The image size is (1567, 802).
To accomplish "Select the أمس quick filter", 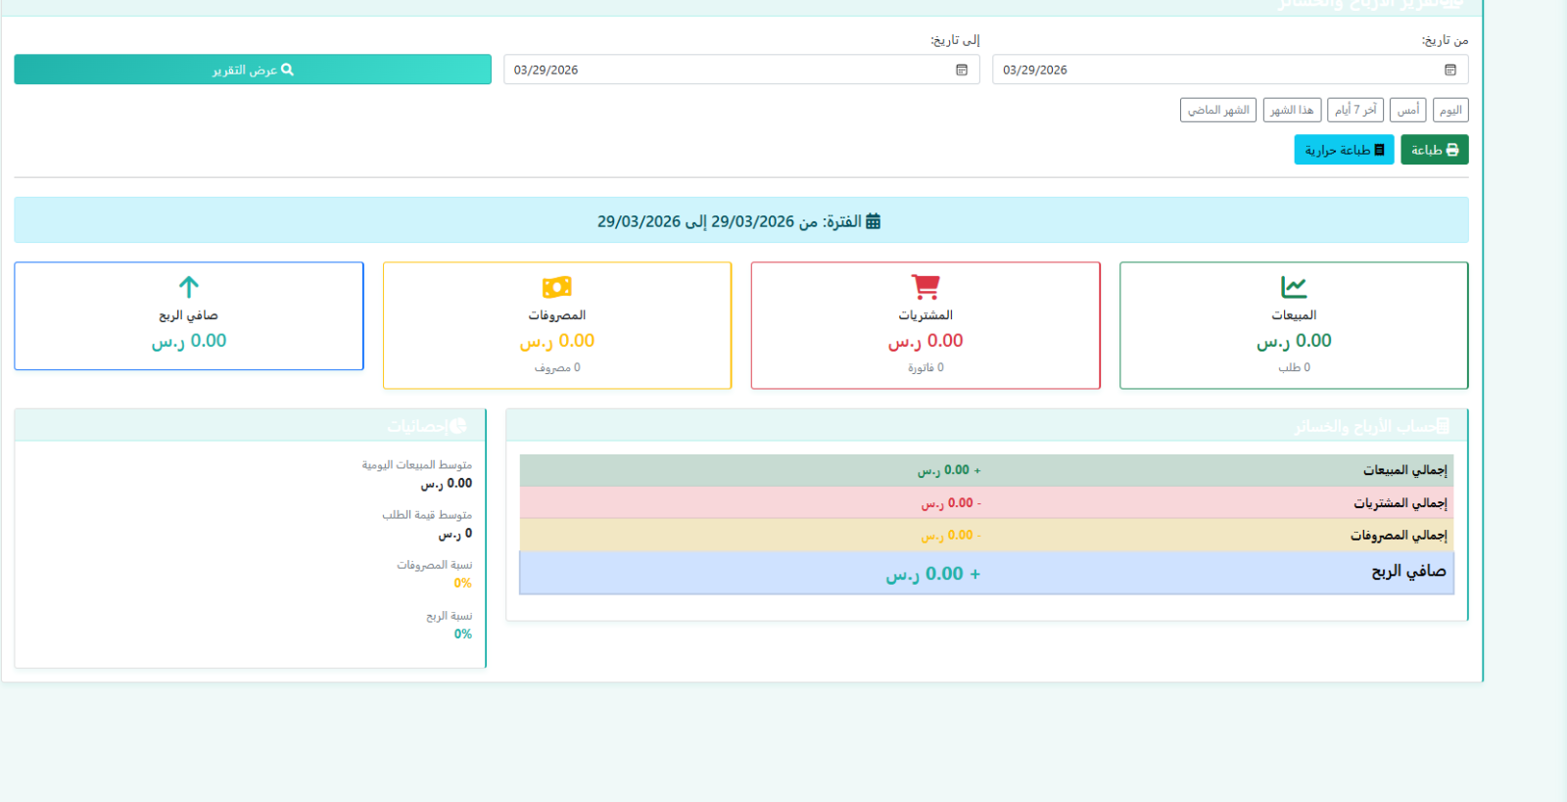I will coord(1407,110).
